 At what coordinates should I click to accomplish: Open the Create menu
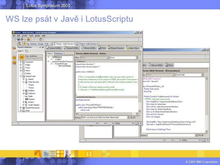(x=24, y=36)
